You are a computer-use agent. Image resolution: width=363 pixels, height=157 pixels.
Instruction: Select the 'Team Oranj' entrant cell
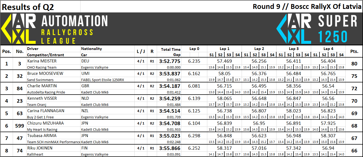click(x=36, y=105)
